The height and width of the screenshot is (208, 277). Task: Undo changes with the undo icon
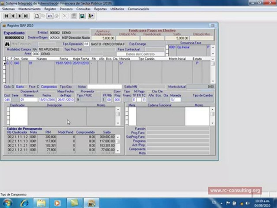click(x=50, y=16)
